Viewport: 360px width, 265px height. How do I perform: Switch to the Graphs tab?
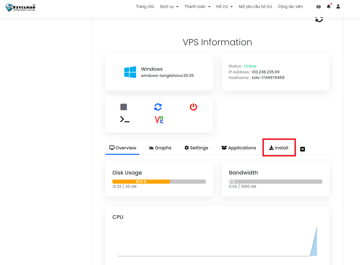[160, 148]
